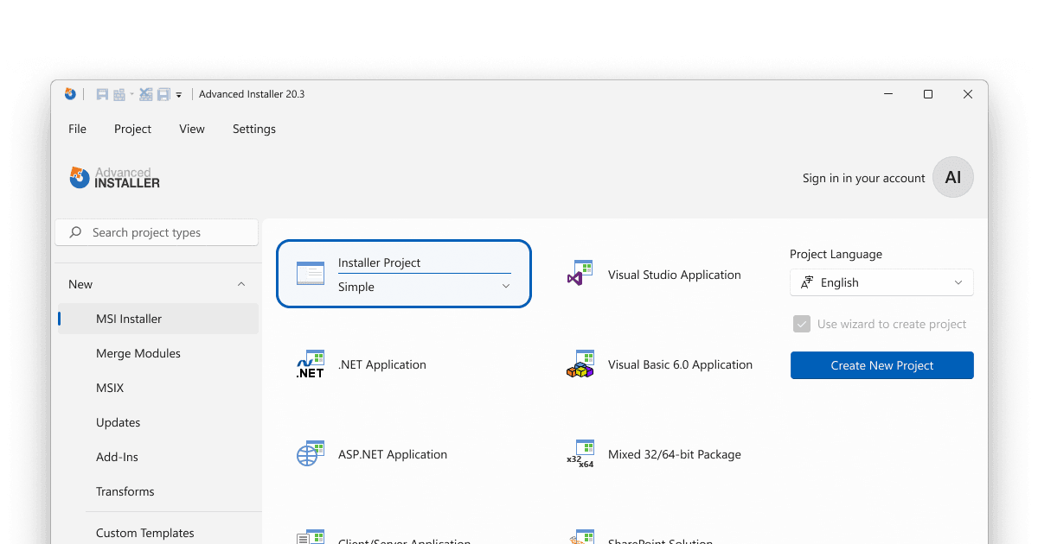The image size is (1038, 544).
Task: Select the Installer Project title text
Action: pyautogui.click(x=380, y=263)
